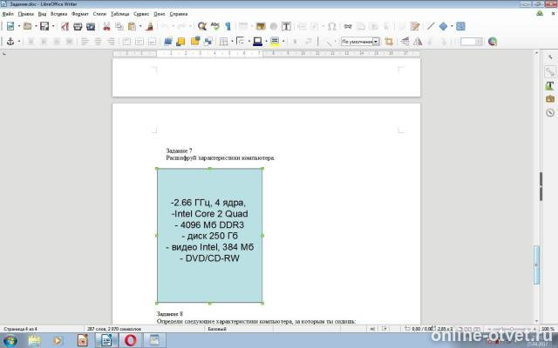Open Find and Replace magnifier icon
The width and height of the screenshot is (558, 348).
202,26
